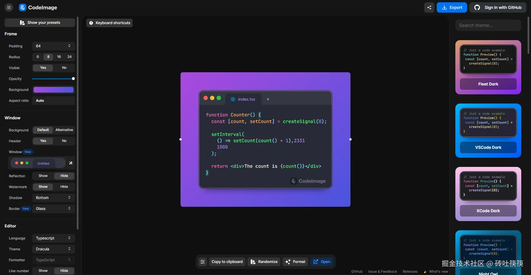Click the left frame resize handle
This screenshot has height=275, width=531.
tap(181, 139)
